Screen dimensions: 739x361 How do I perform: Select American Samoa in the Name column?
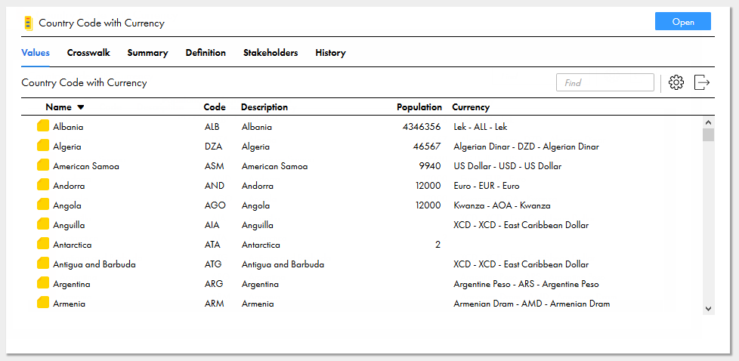[x=86, y=166]
